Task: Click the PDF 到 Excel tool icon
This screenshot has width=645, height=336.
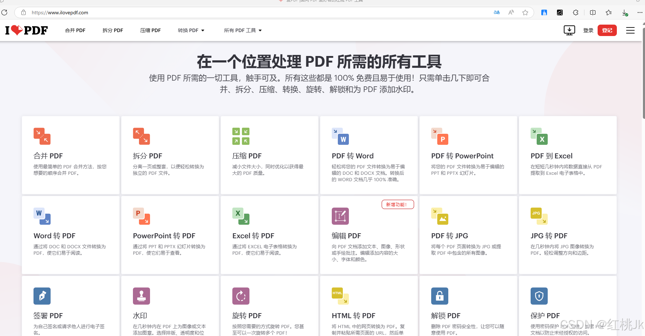Action: pos(539,136)
